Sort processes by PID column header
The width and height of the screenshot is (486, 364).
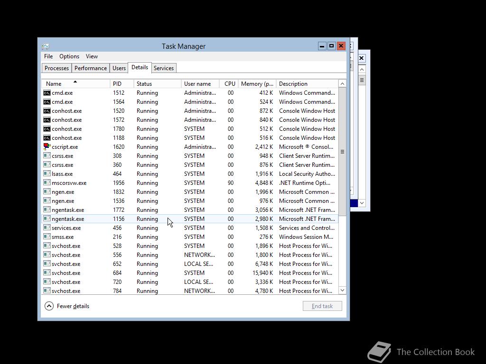pos(122,84)
